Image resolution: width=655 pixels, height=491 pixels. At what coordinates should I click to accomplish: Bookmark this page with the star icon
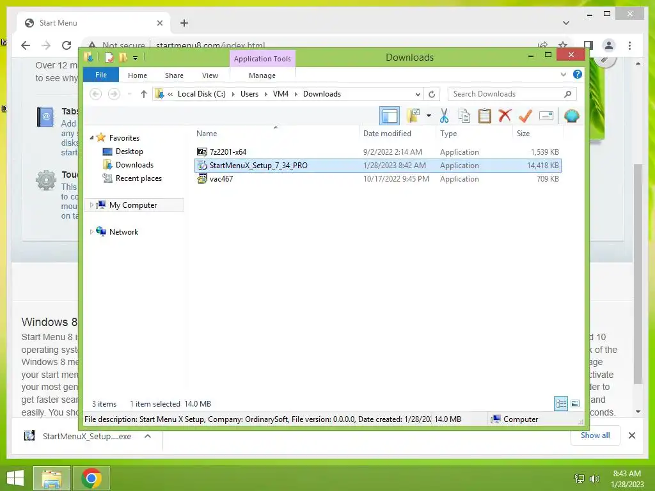563,45
